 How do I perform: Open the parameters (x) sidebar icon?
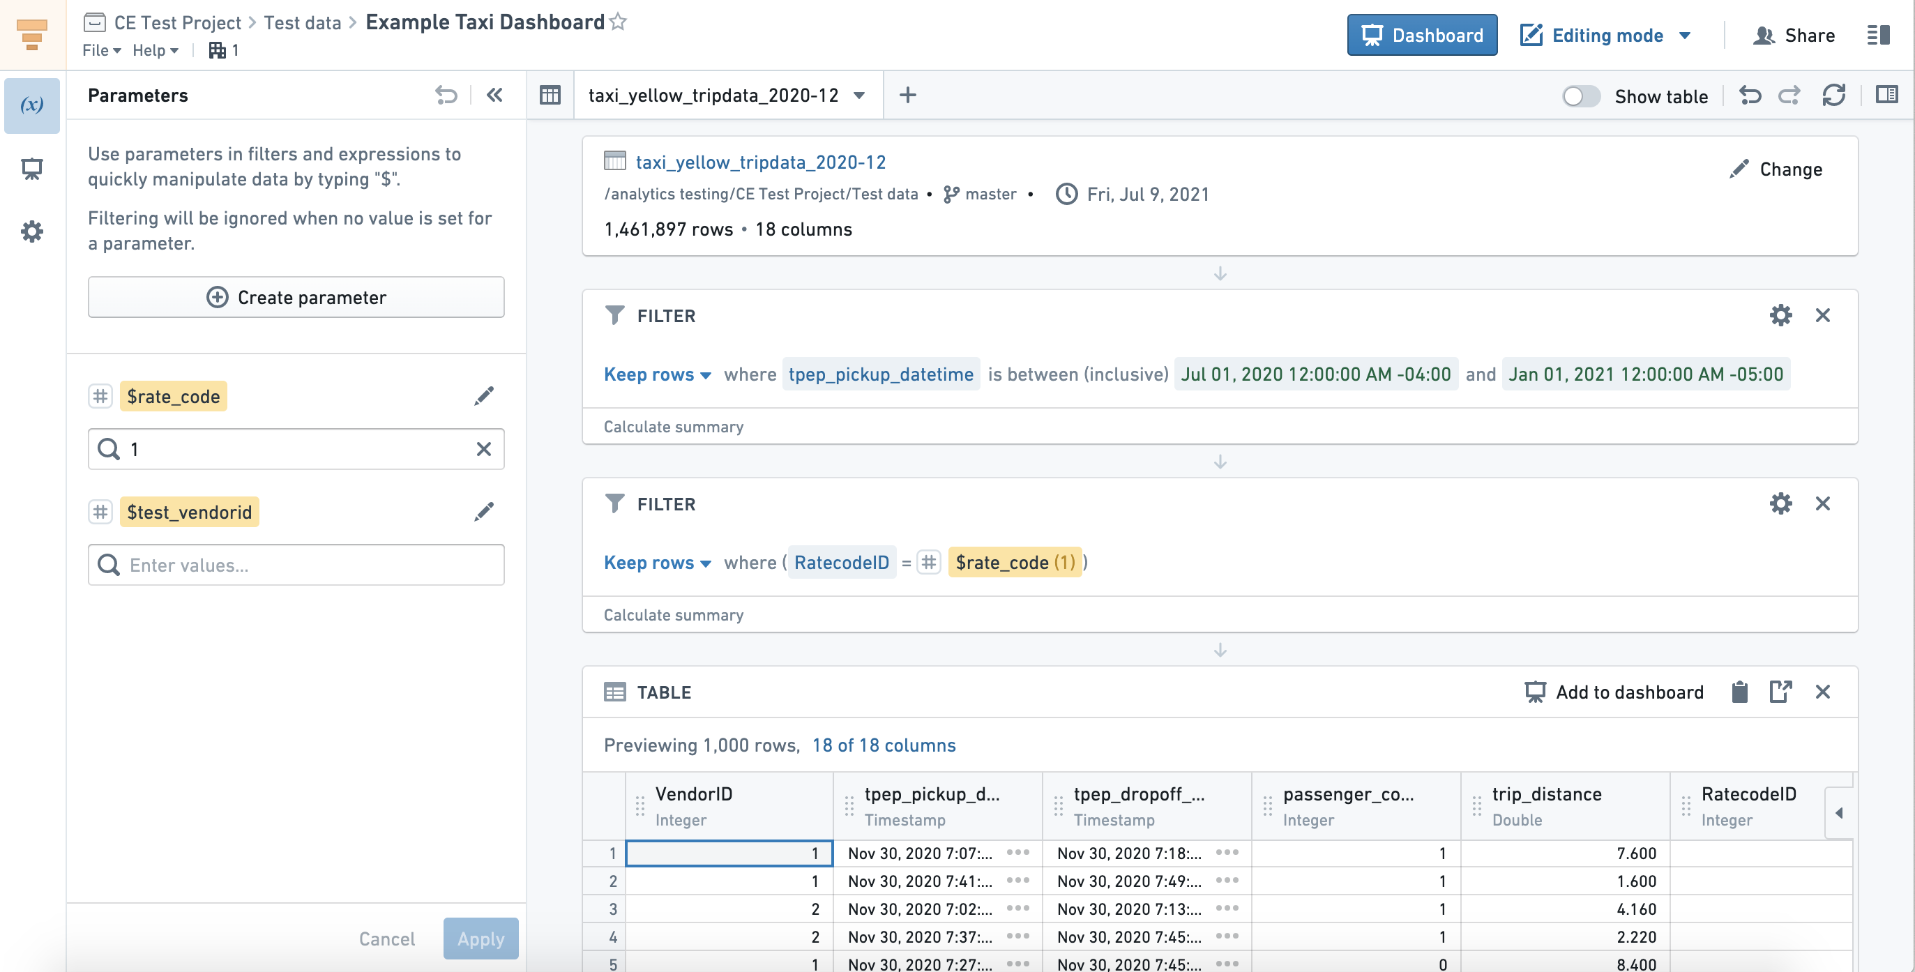31,105
